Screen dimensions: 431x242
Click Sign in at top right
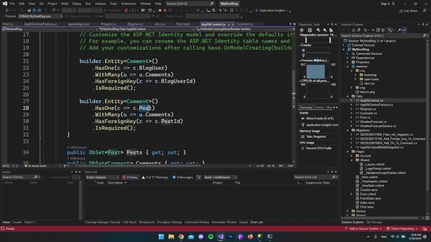pyautogui.click(x=385, y=3)
